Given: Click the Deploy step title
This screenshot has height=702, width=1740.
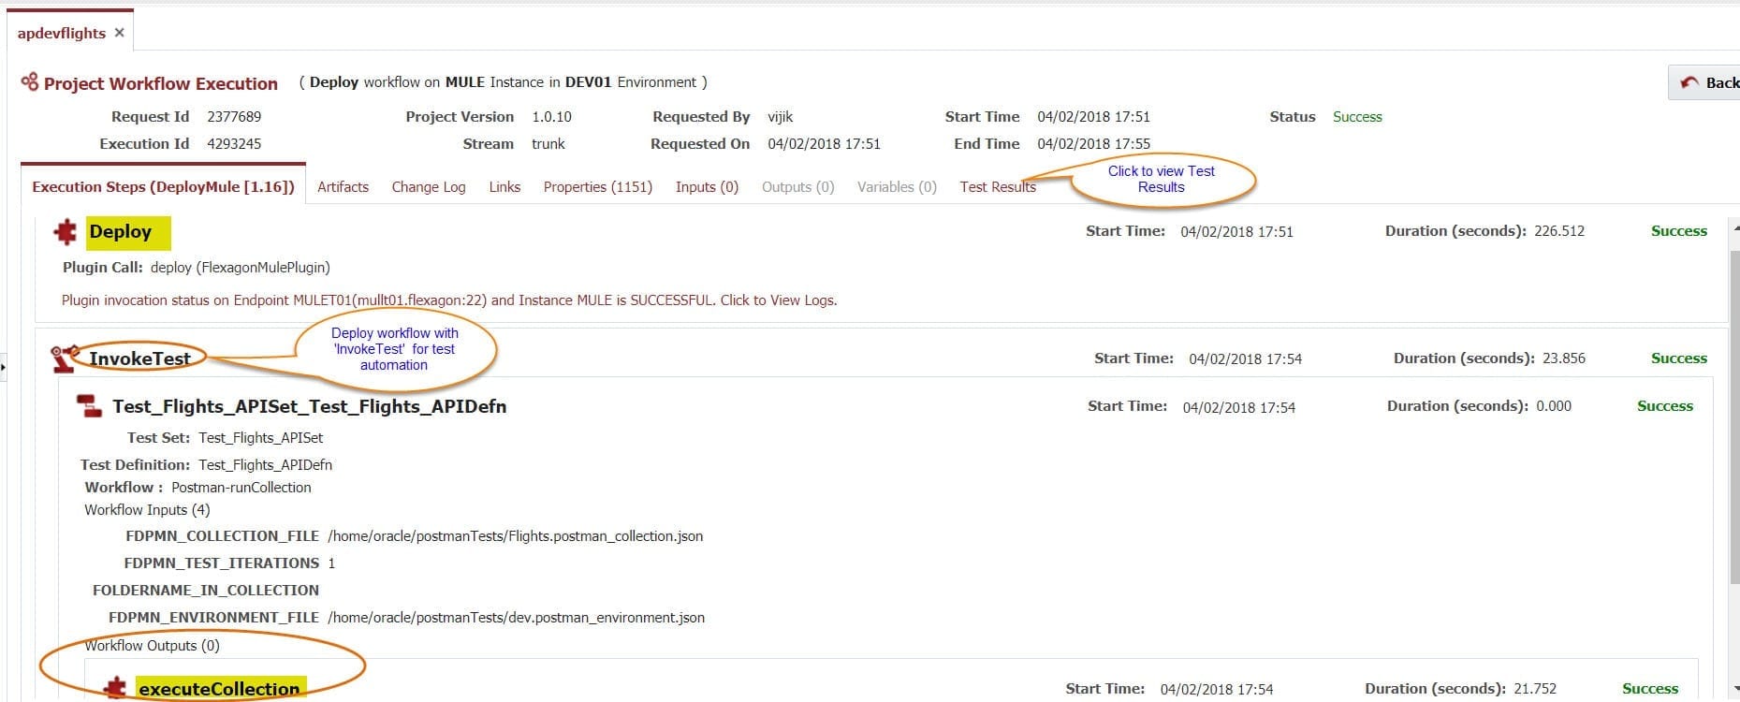Looking at the screenshot, I should (121, 231).
